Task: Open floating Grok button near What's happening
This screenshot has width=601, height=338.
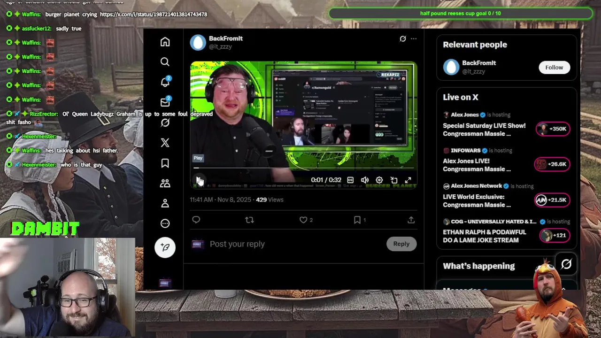Action: coord(566,264)
